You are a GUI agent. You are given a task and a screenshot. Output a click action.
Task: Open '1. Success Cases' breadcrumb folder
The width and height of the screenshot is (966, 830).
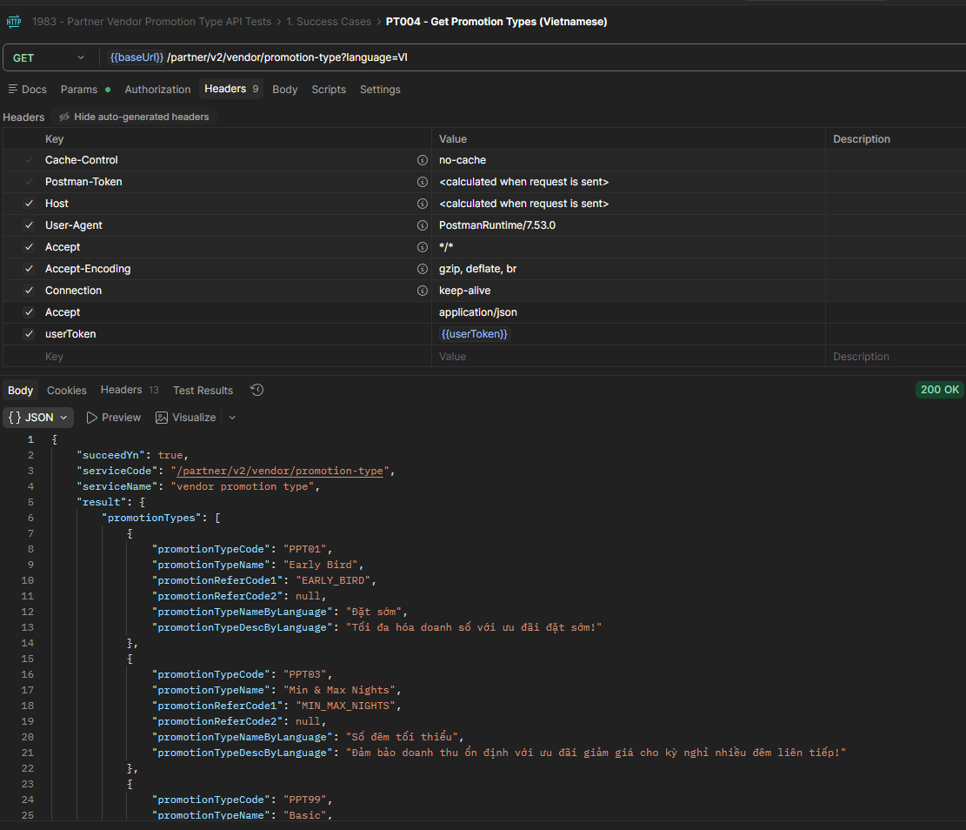pos(329,22)
